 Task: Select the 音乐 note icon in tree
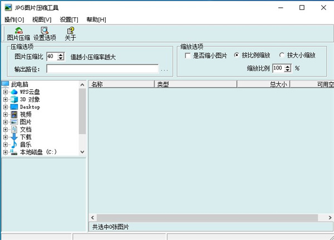click(14, 144)
